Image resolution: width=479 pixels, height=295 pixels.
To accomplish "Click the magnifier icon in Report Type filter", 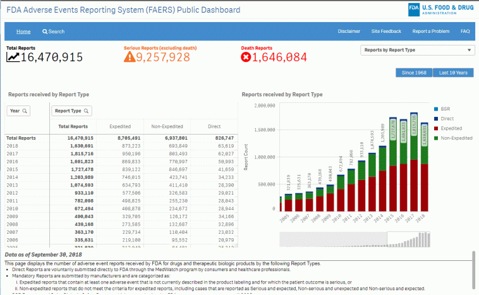I will point(87,111).
